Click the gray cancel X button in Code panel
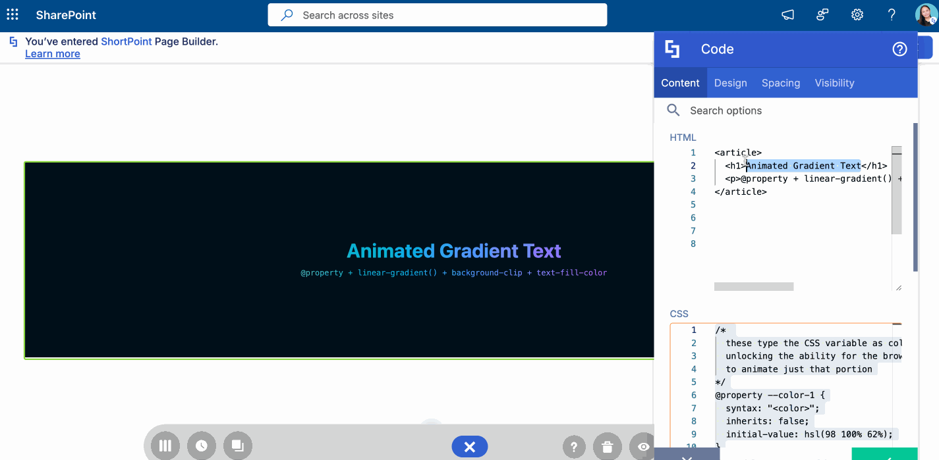Image resolution: width=939 pixels, height=460 pixels. (x=687, y=454)
